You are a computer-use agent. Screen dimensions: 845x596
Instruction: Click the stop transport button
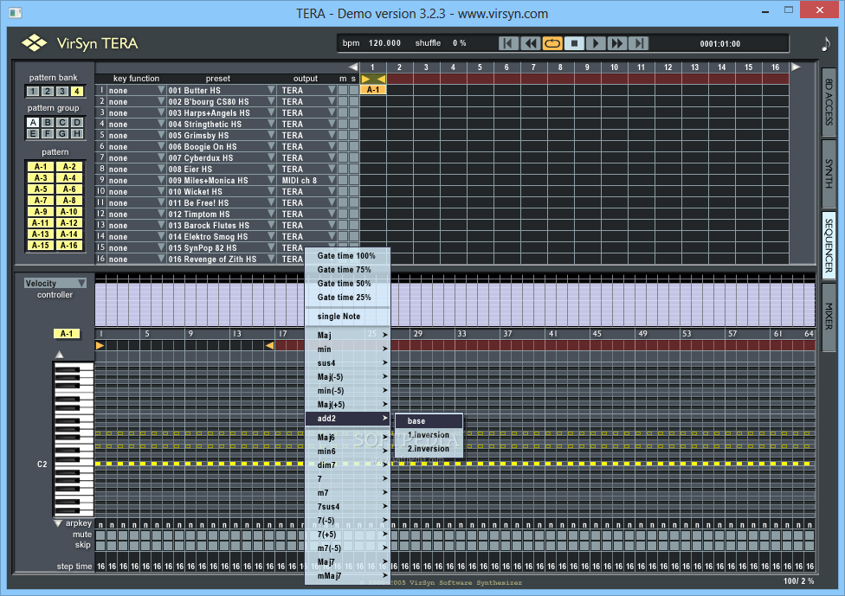[x=574, y=43]
